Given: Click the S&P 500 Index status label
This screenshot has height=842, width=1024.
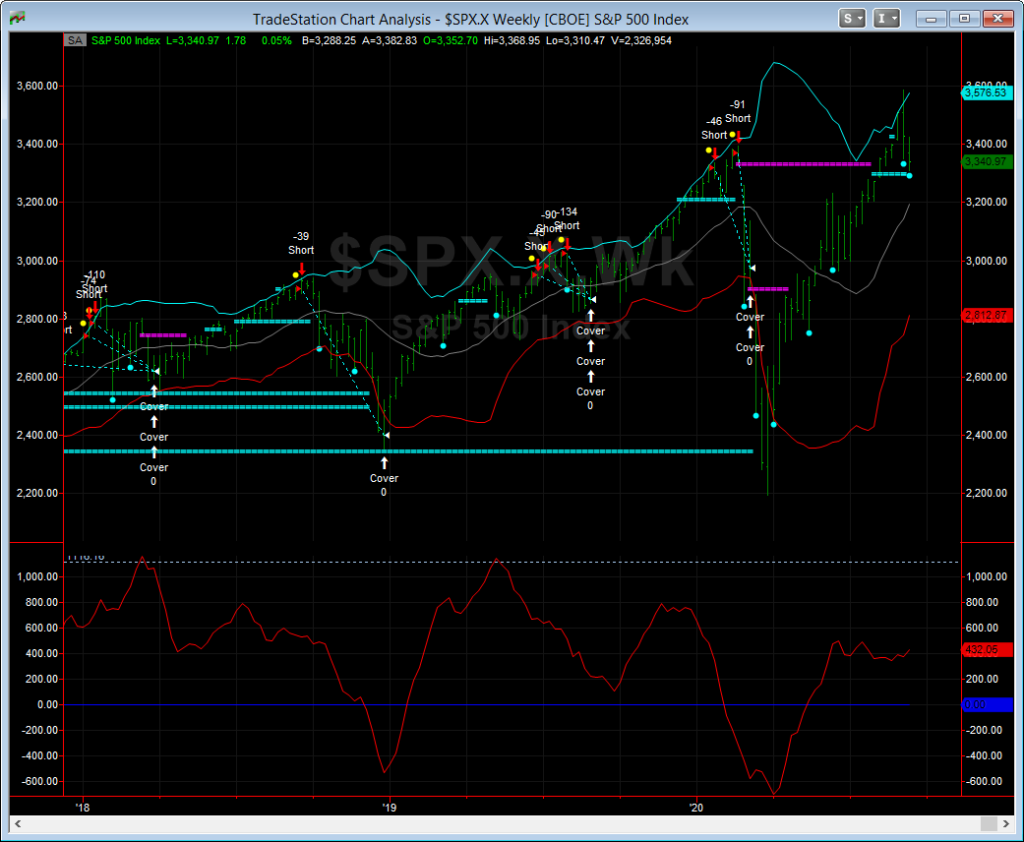Looking at the screenshot, I should (125, 40).
